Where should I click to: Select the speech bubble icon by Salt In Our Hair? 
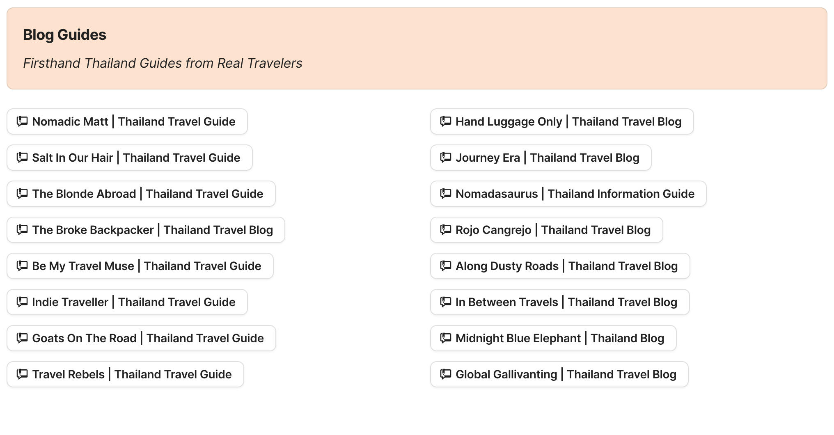pos(22,158)
